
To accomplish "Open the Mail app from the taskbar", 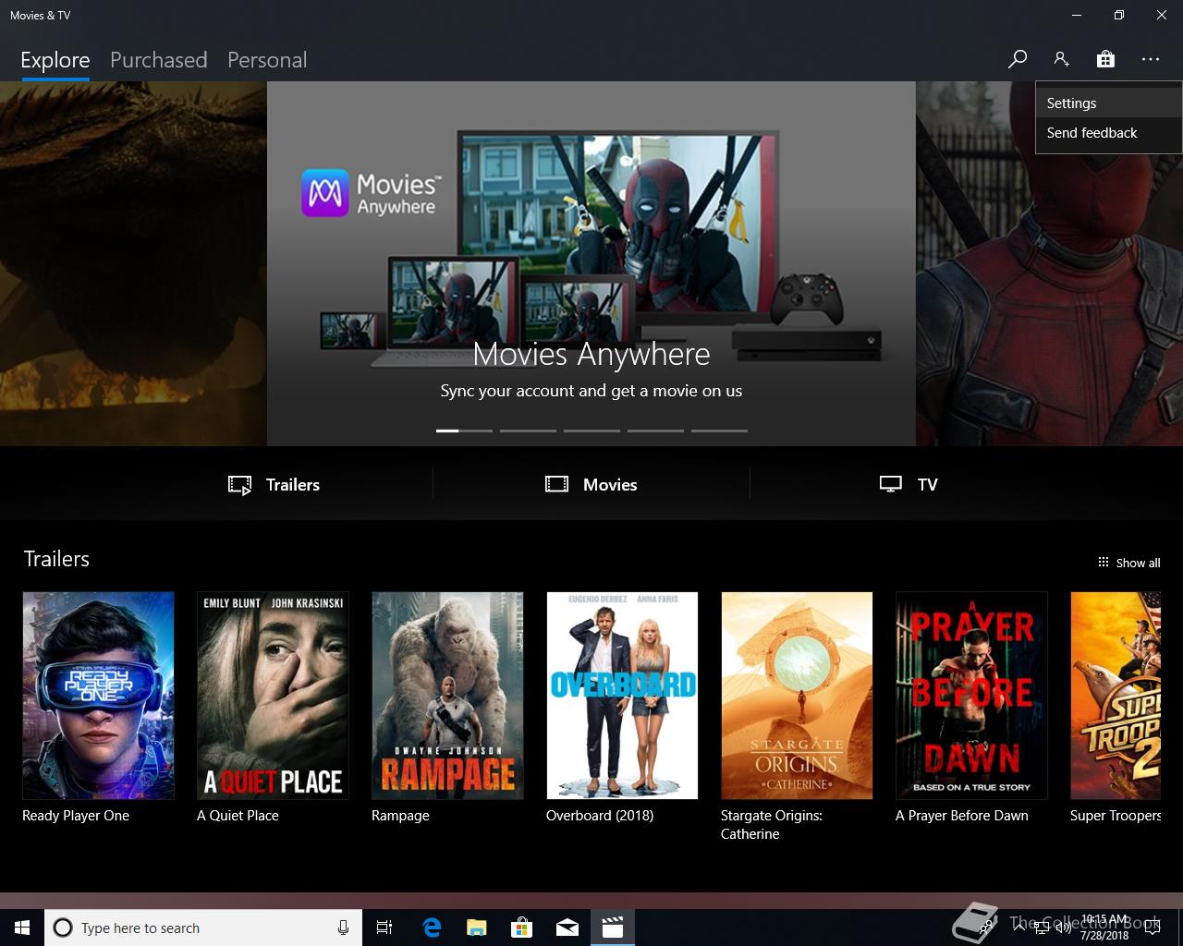I will click(x=567, y=928).
